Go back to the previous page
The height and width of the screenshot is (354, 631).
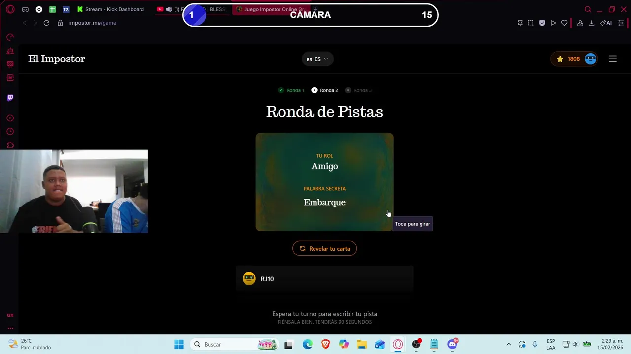click(x=25, y=23)
